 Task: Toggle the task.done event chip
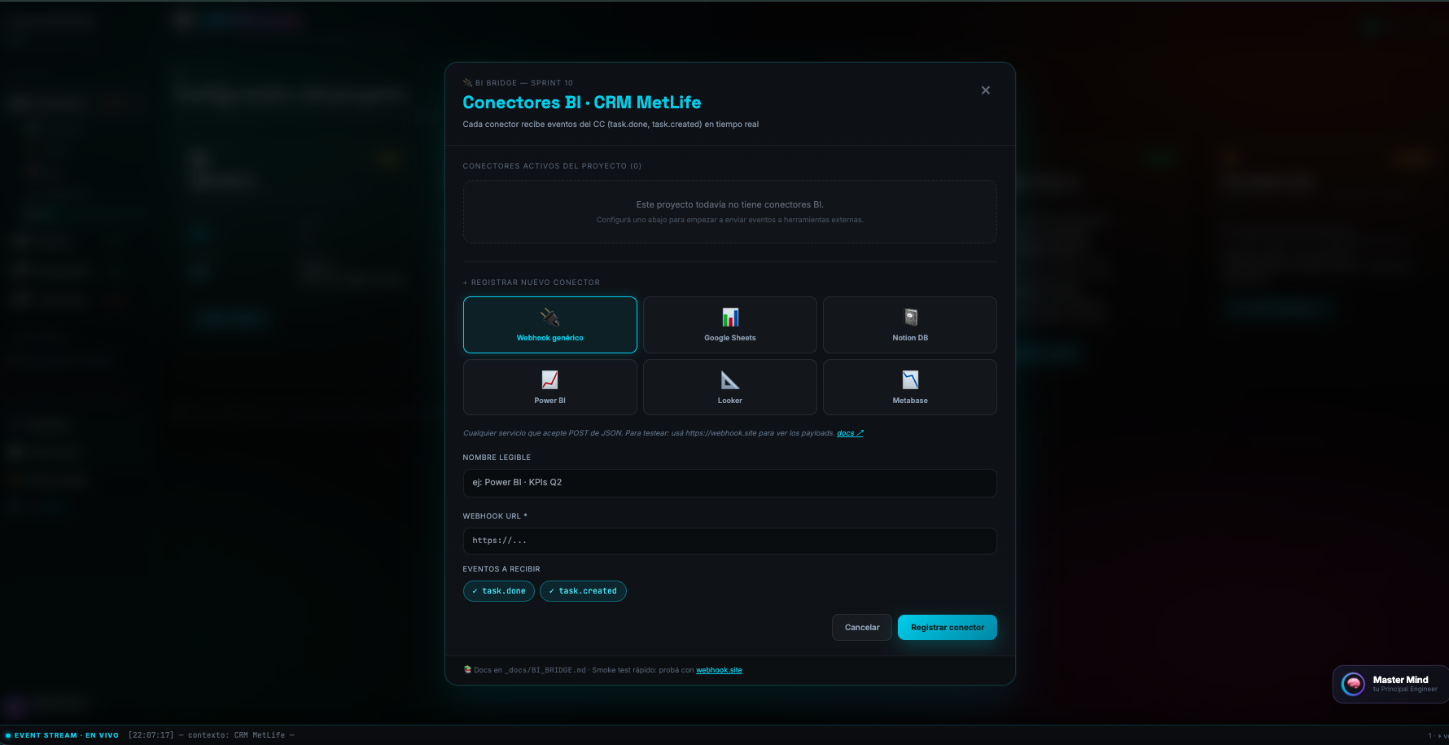[x=499, y=591]
